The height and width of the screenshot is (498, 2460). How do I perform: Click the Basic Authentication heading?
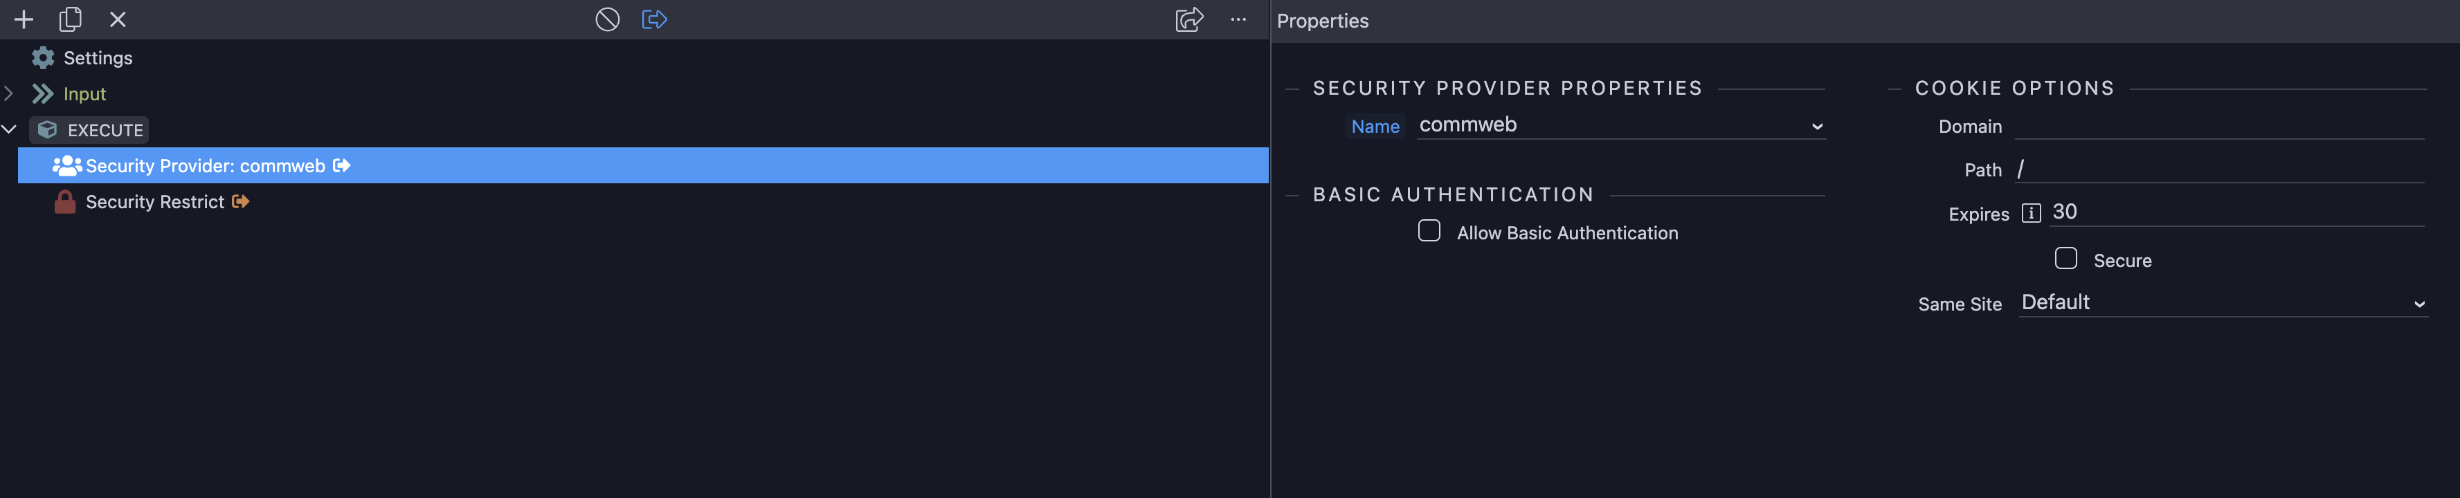click(1454, 194)
